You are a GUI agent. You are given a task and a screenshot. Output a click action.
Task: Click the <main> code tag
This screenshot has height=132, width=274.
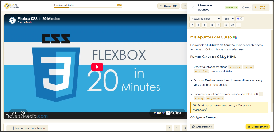248,67
